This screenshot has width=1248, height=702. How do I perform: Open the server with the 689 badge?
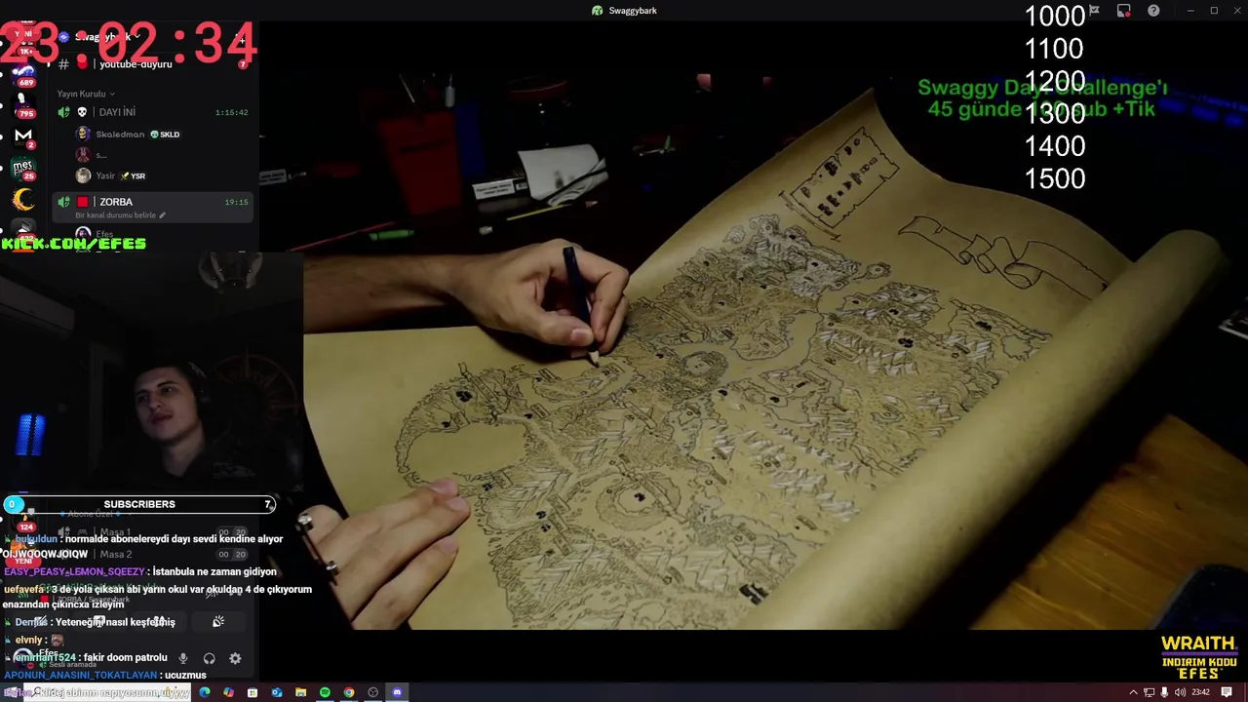(x=23, y=74)
